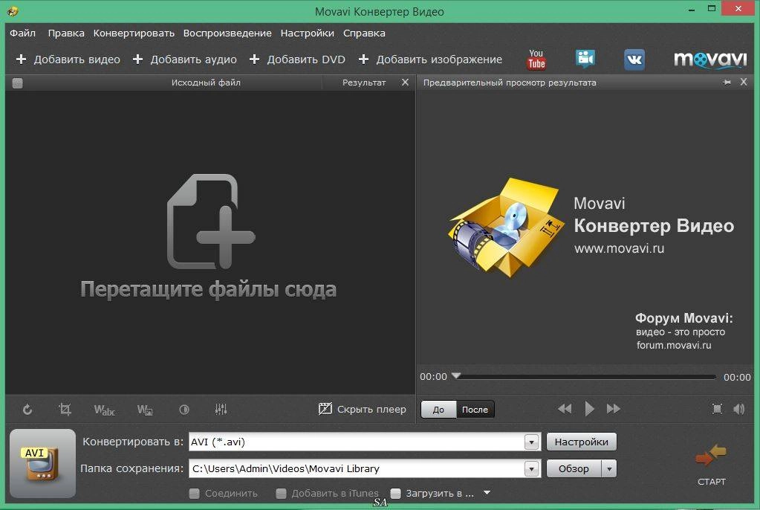Click the app icon in title bar
The image size is (760, 510).
[13, 11]
